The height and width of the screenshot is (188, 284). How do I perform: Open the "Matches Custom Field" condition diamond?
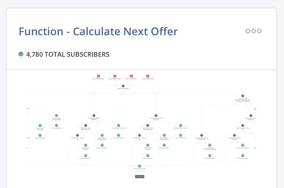(123, 86)
